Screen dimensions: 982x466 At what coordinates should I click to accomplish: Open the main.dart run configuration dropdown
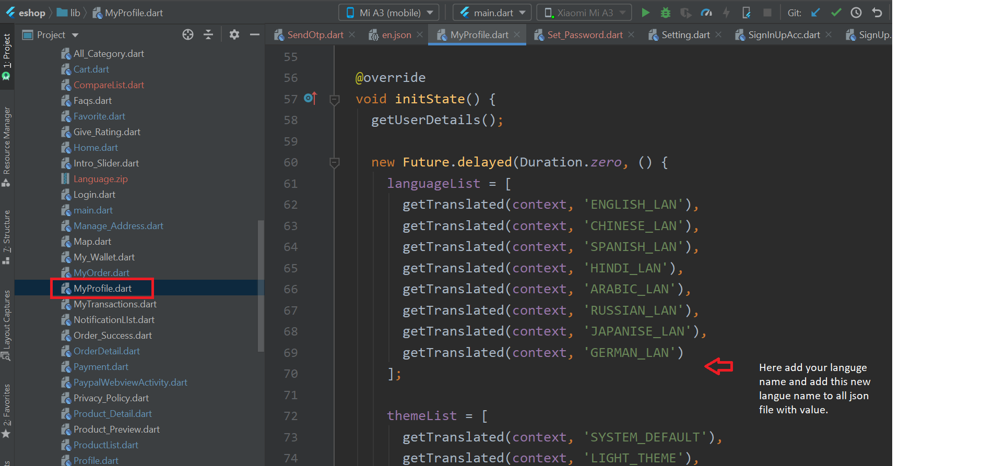pos(492,13)
